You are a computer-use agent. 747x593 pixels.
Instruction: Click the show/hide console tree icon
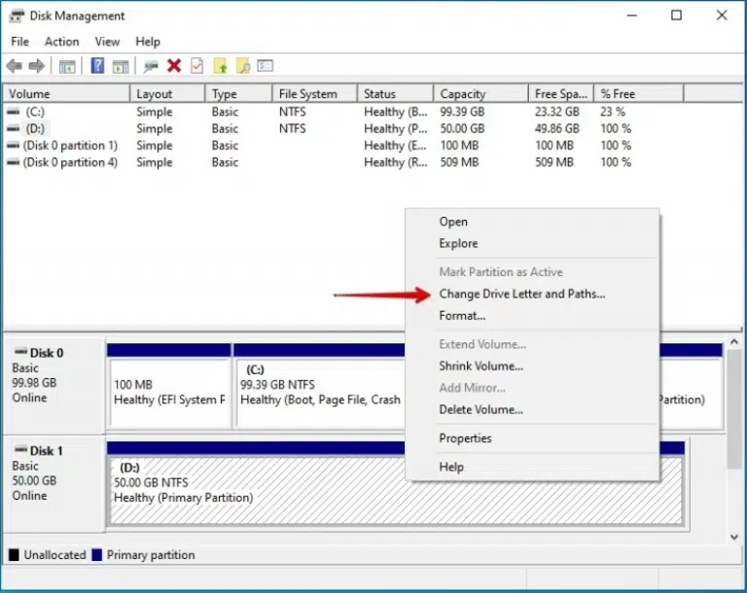click(67, 66)
